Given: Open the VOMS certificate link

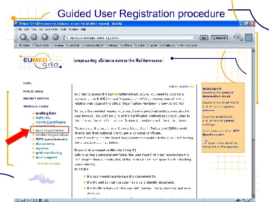Looking at the screenshot, I should tap(50, 124).
